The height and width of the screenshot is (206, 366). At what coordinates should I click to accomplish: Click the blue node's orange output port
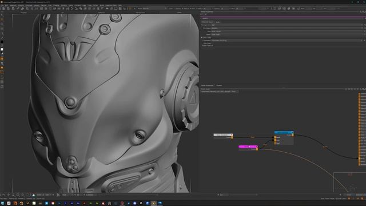pyautogui.click(x=293, y=135)
